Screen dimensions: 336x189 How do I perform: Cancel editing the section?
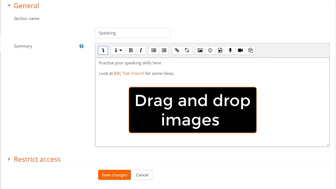pyautogui.click(x=142, y=175)
